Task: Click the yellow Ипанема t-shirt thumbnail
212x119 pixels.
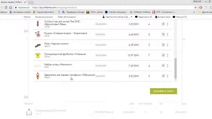Action: 38,56
